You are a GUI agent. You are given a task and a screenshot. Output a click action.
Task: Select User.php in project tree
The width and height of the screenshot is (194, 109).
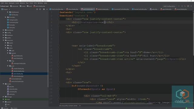[x=11, y=28]
